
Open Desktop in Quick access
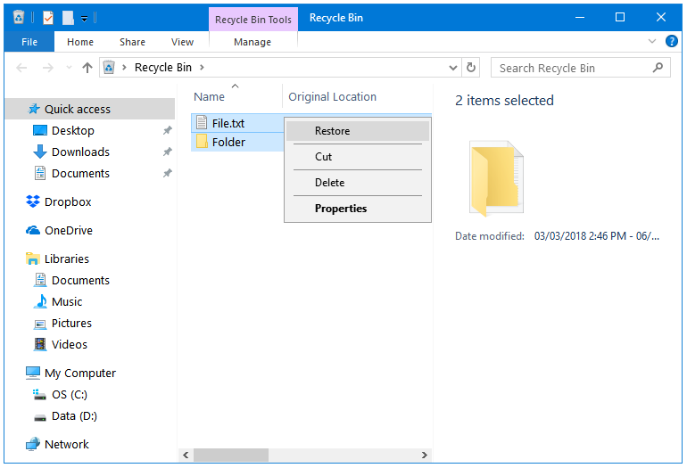pyautogui.click(x=73, y=130)
